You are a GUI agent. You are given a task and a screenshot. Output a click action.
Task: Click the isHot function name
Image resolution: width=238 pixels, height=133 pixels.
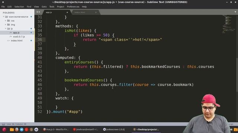(x=70, y=31)
